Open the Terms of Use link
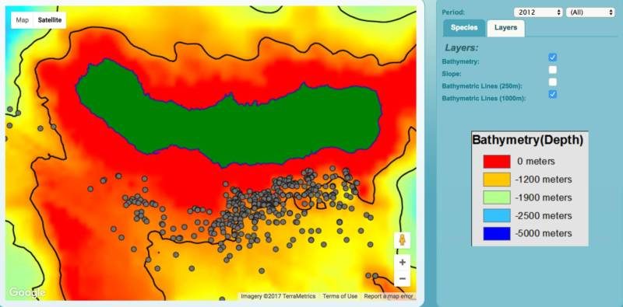623x307 pixels. (340, 296)
